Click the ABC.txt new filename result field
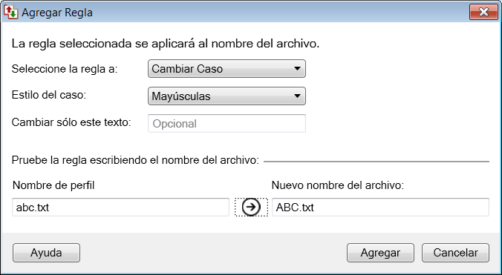The width and height of the screenshot is (502, 275). click(380, 208)
